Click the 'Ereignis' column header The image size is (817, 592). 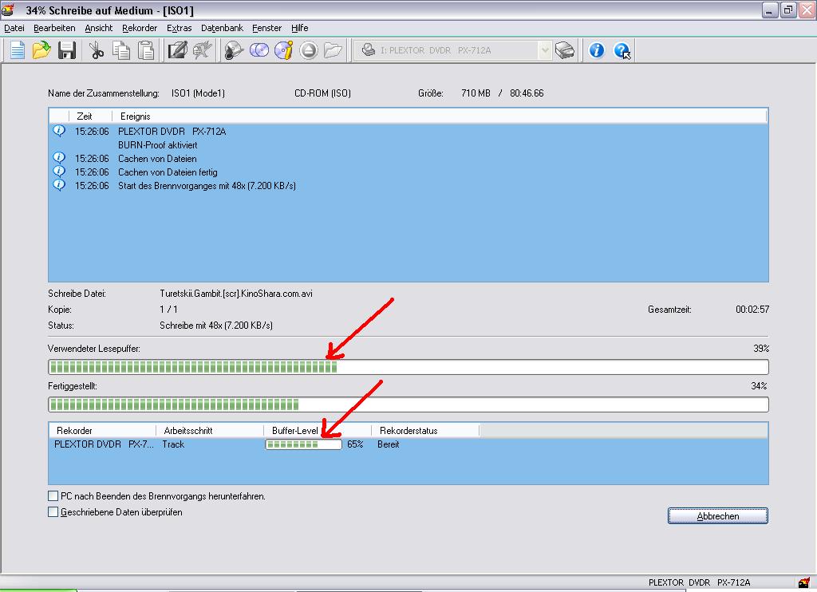tap(440, 116)
